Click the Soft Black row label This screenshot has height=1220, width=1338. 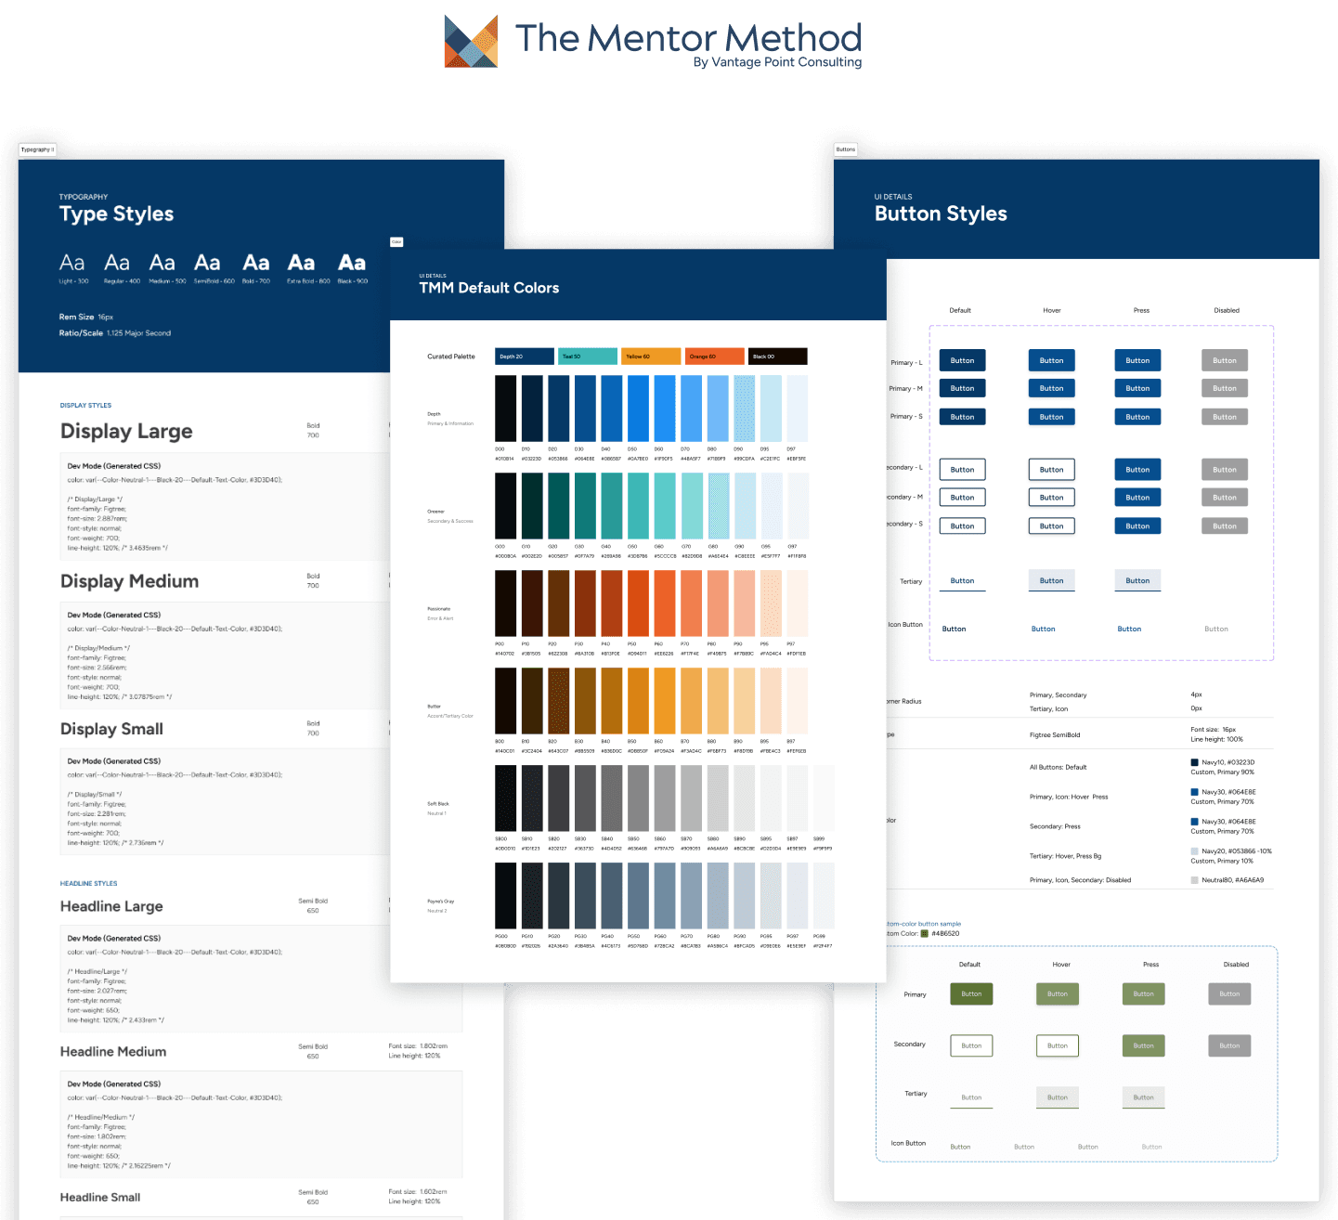[438, 804]
